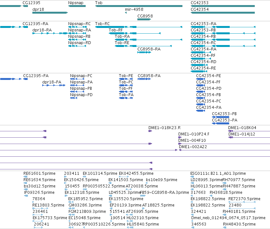The height and width of the screenshot is (229, 270).
Task: Select transcript CG42353-RB
Action: 203,30
